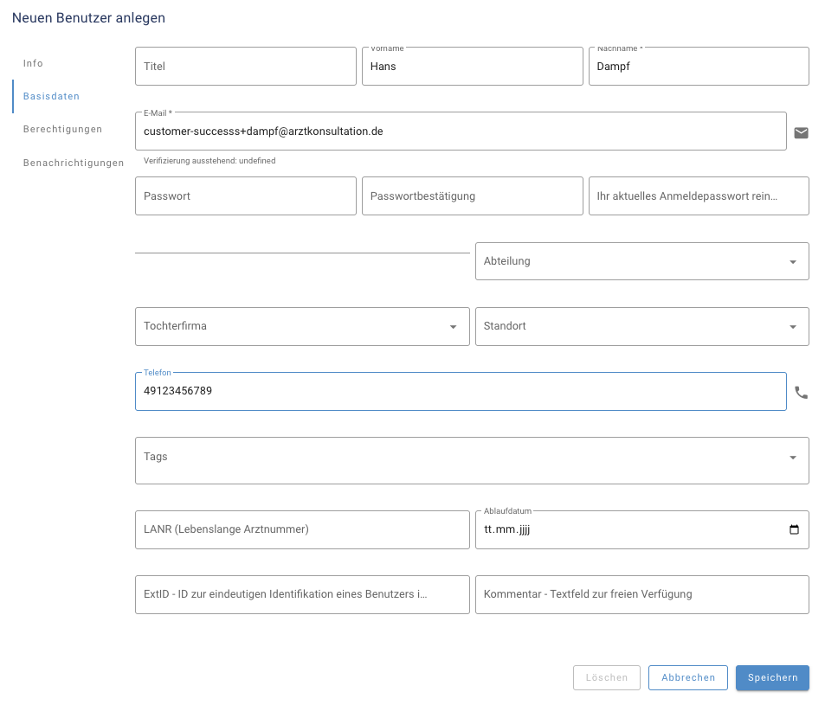Viewport: 825px width, 705px height.
Task: Click into the Vorname field containing Hans
Action: coord(472,67)
